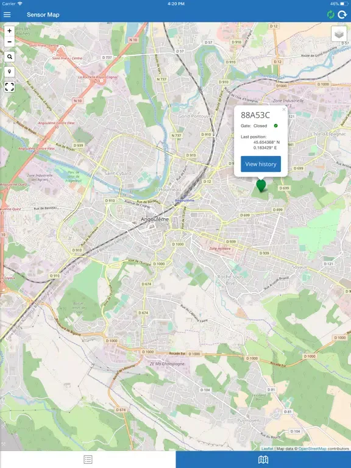Switch to the list view tab
The height and width of the screenshot is (468, 351).
pos(88,459)
